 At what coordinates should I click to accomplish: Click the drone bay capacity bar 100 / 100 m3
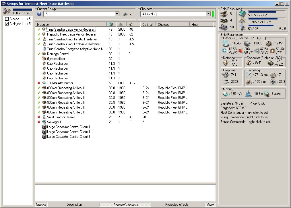point(22,10)
